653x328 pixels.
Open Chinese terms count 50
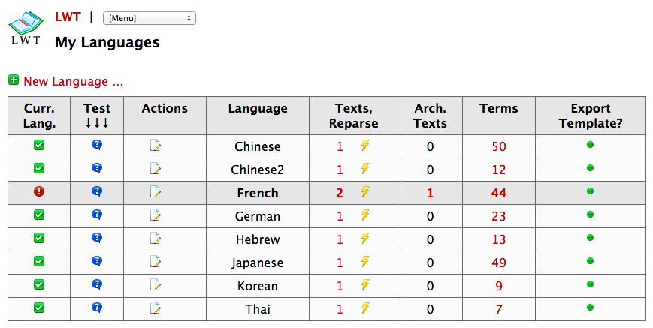(x=499, y=146)
